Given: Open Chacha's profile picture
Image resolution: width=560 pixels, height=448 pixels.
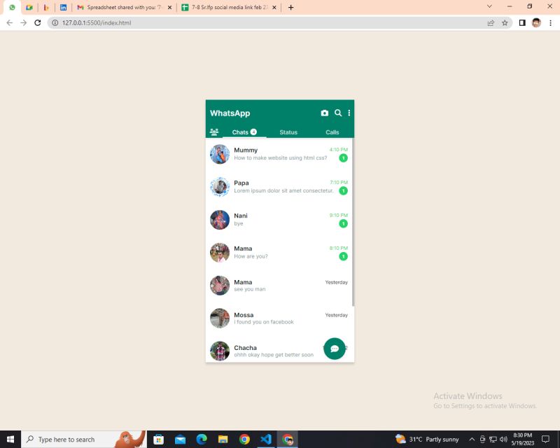Looking at the screenshot, I should 220,351.
